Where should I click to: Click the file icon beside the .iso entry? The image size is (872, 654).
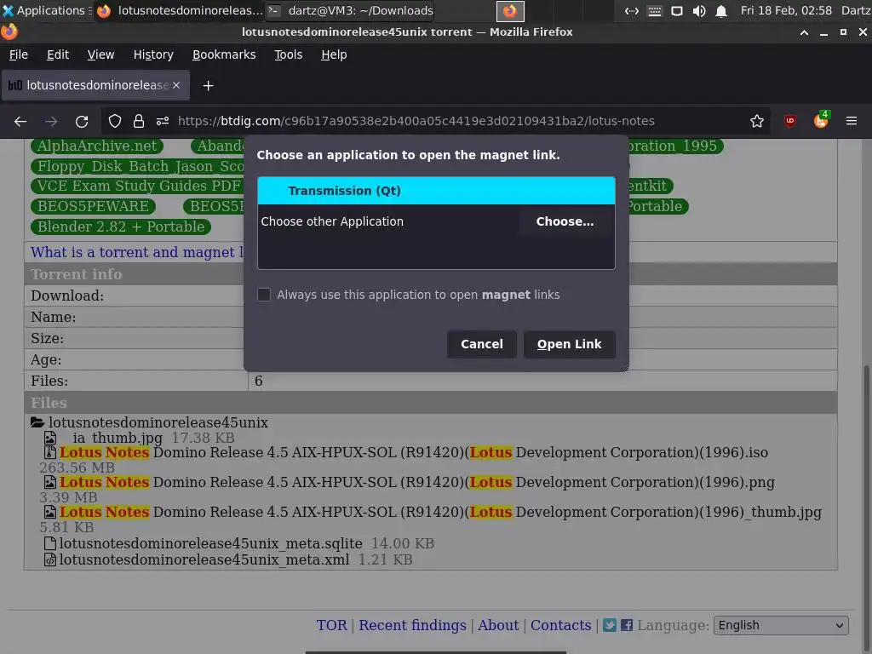[x=50, y=453]
